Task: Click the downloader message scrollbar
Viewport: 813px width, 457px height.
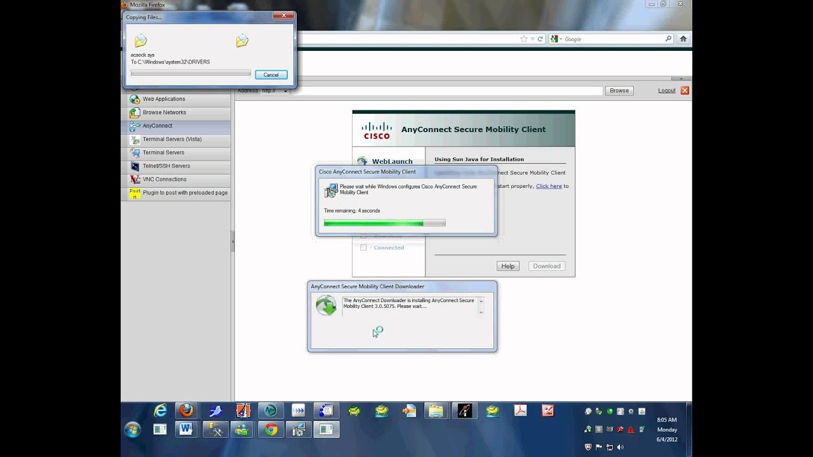Action: [481, 307]
